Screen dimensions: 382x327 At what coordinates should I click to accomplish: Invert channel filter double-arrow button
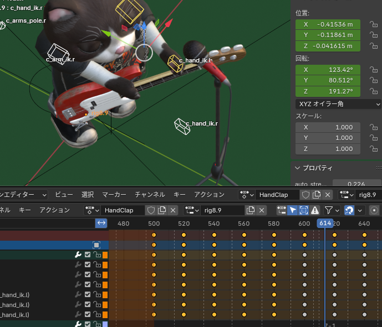(x=101, y=223)
